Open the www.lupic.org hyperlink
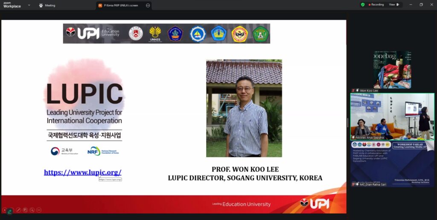The image size is (437, 220). tap(82, 172)
